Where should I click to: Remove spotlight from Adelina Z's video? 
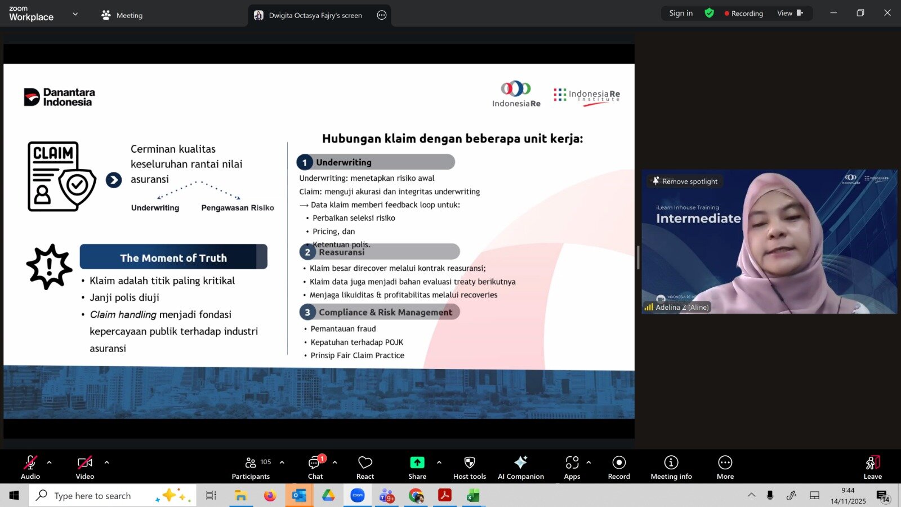pos(685,181)
